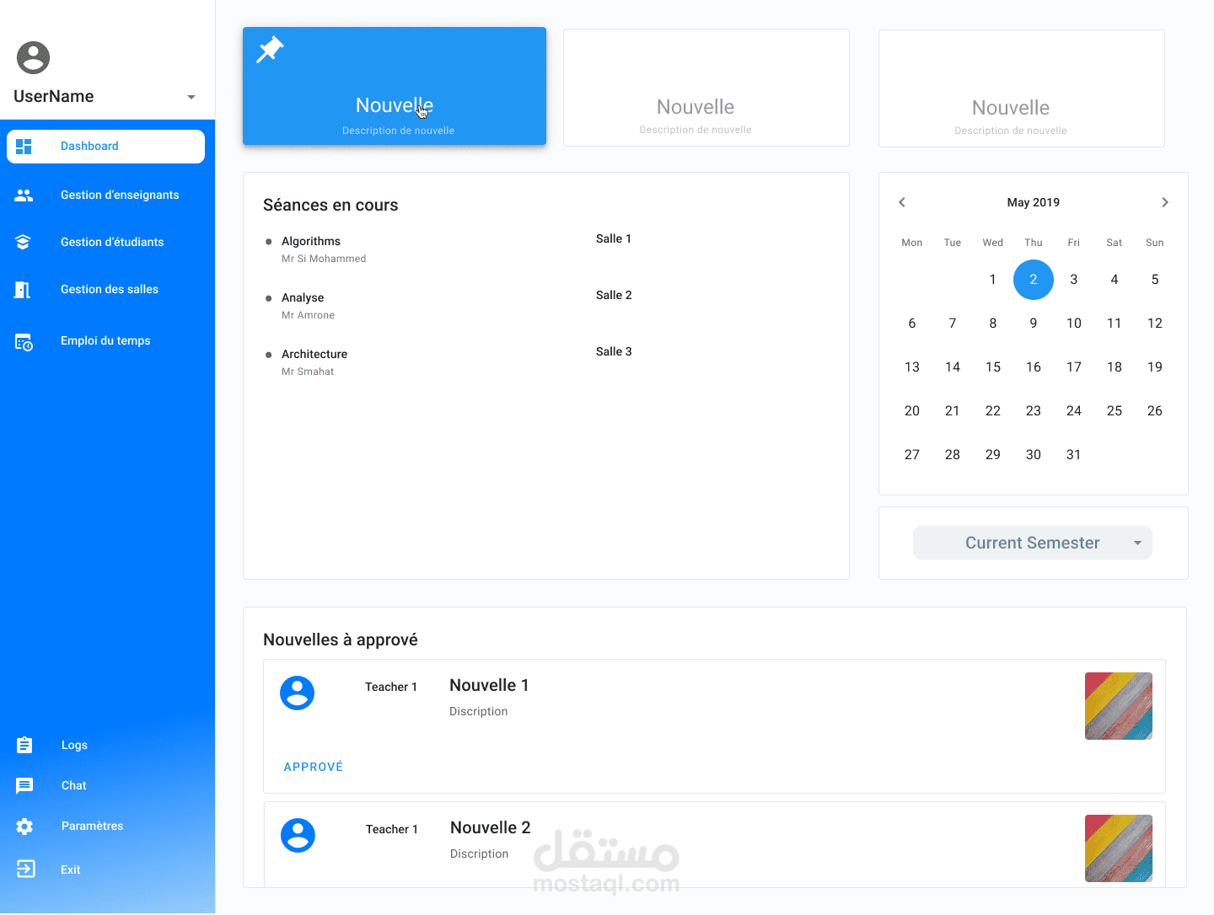Click the Logs clipboard icon
This screenshot has width=1214, height=915.
[x=24, y=745]
